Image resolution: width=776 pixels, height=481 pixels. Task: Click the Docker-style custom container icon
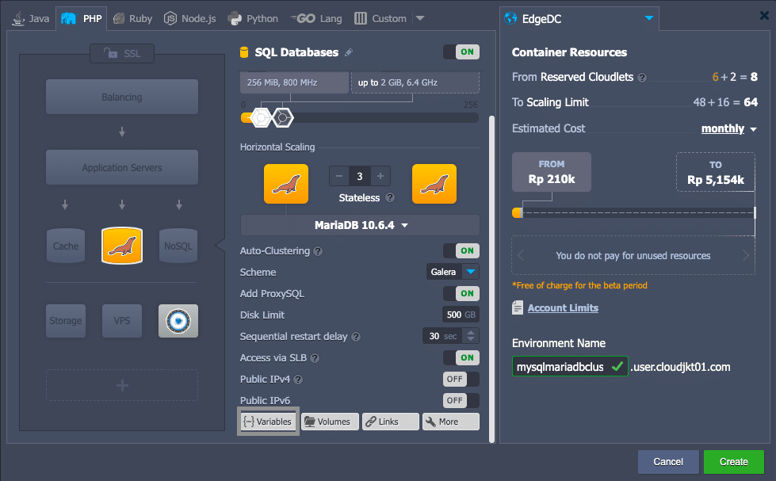[178, 321]
